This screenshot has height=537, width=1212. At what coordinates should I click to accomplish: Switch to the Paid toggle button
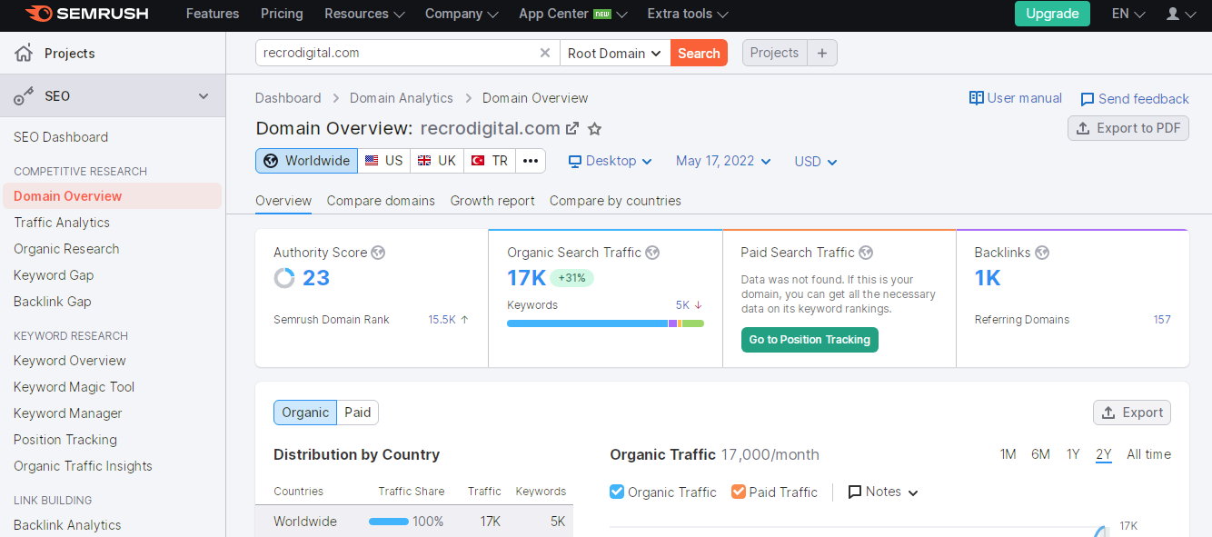tap(358, 413)
